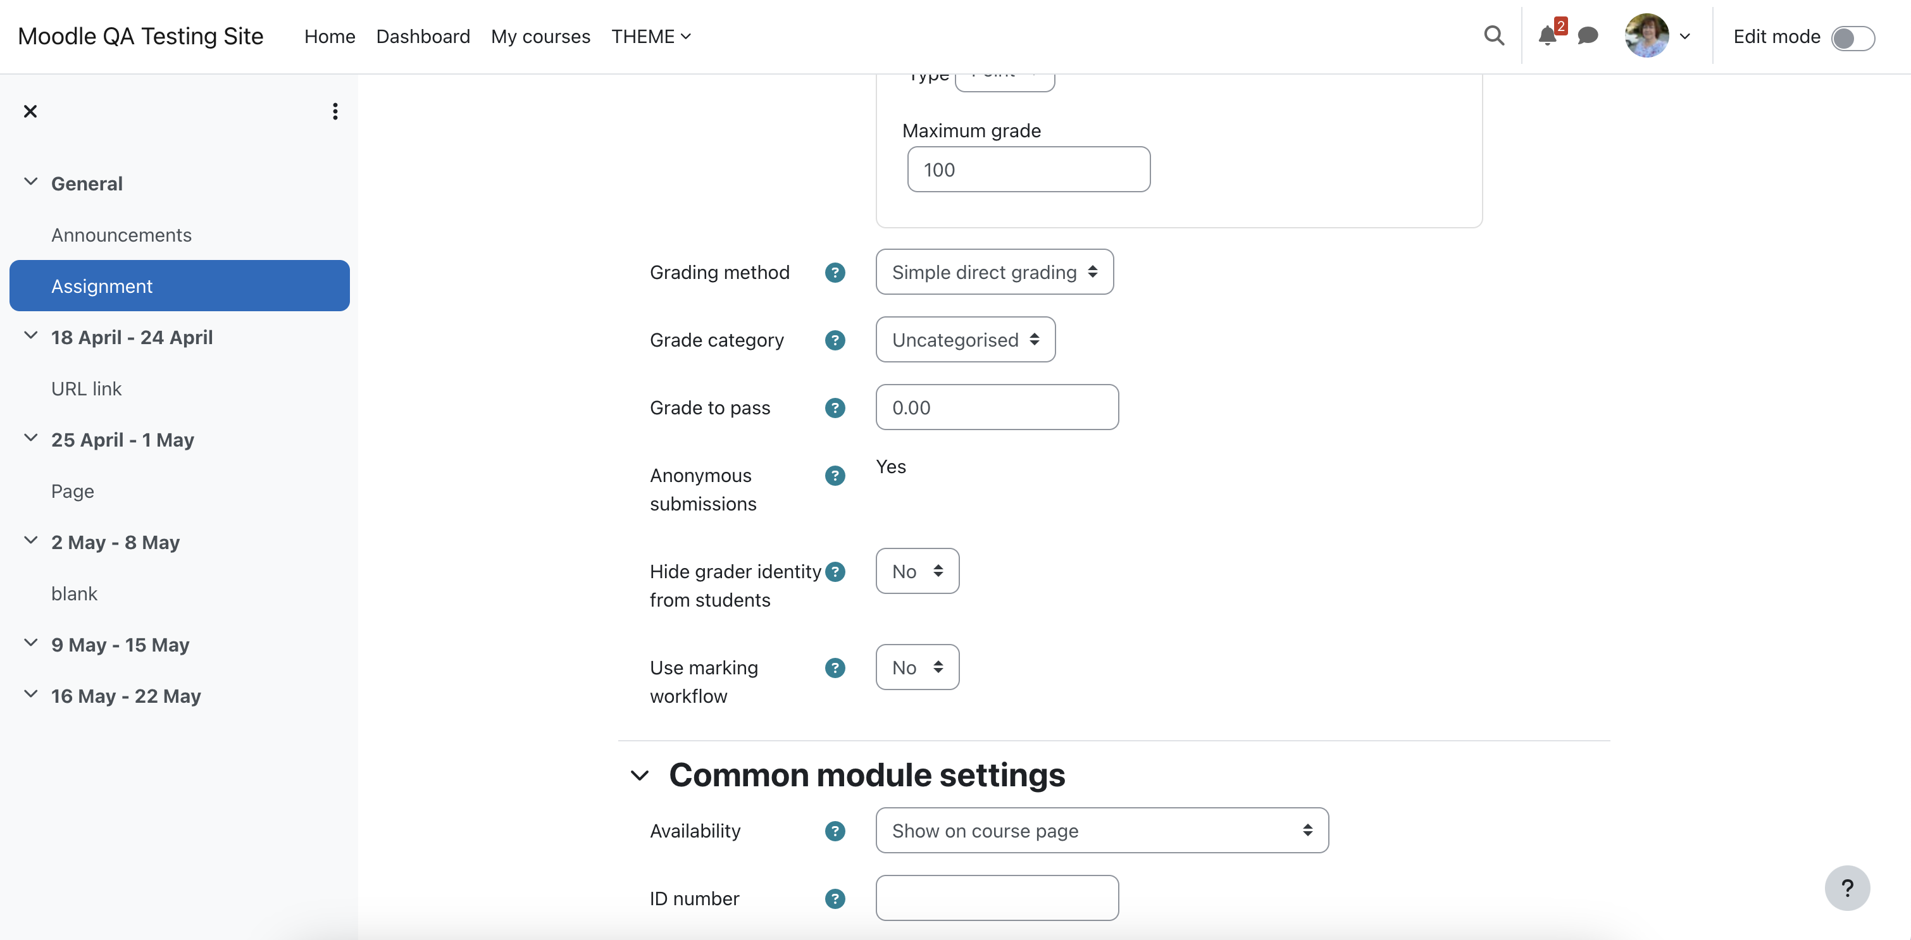Click Grade to pass help icon

[835, 408]
